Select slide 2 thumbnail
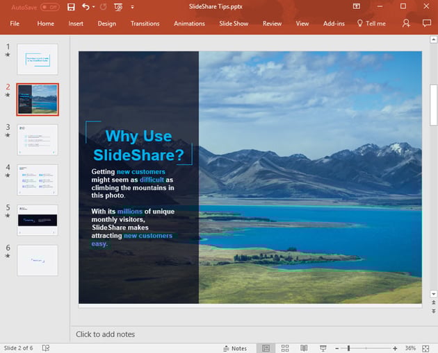The image size is (438, 353). (x=38, y=99)
